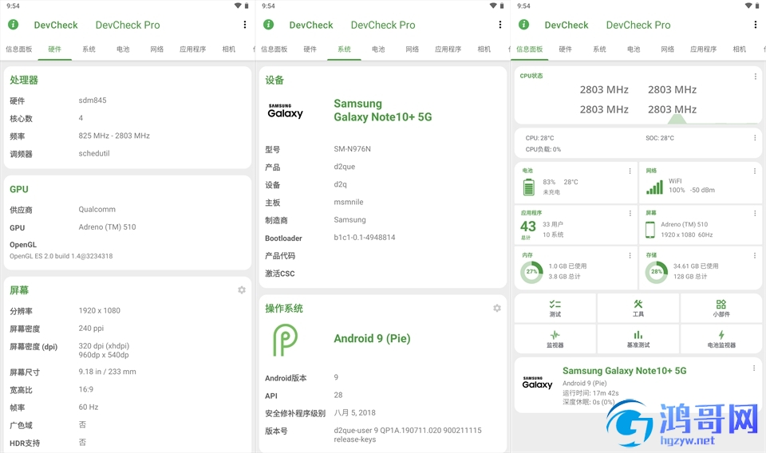The width and height of the screenshot is (766, 453).
Task: Open the overflow menu in the left screen header
Action: [245, 25]
